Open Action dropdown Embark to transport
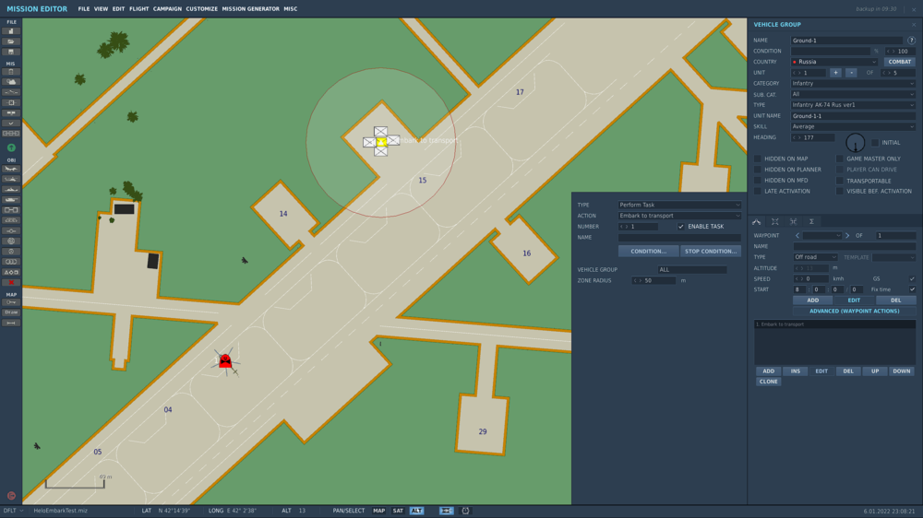The width and height of the screenshot is (923, 518). [x=679, y=216]
